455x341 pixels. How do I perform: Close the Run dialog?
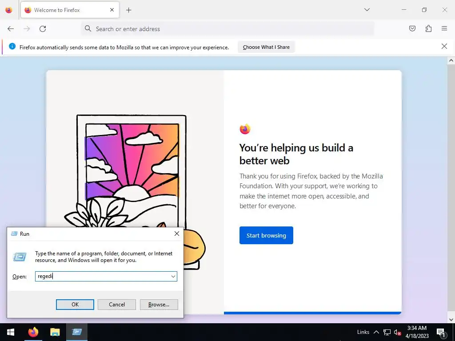(x=177, y=234)
